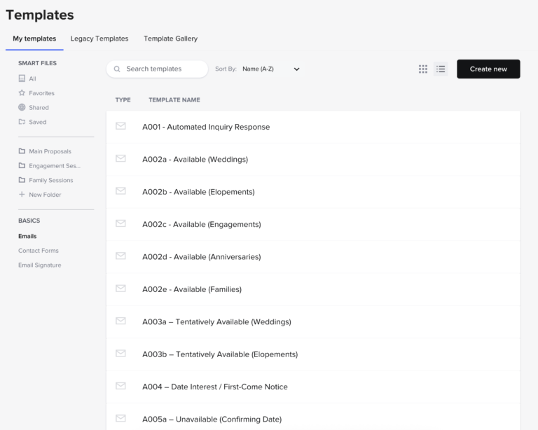Click the Saved folder icon
Image resolution: width=538 pixels, height=430 pixels.
[22, 122]
